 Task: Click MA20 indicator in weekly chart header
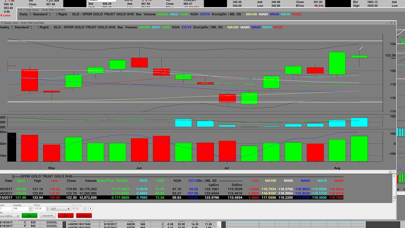click(278, 27)
